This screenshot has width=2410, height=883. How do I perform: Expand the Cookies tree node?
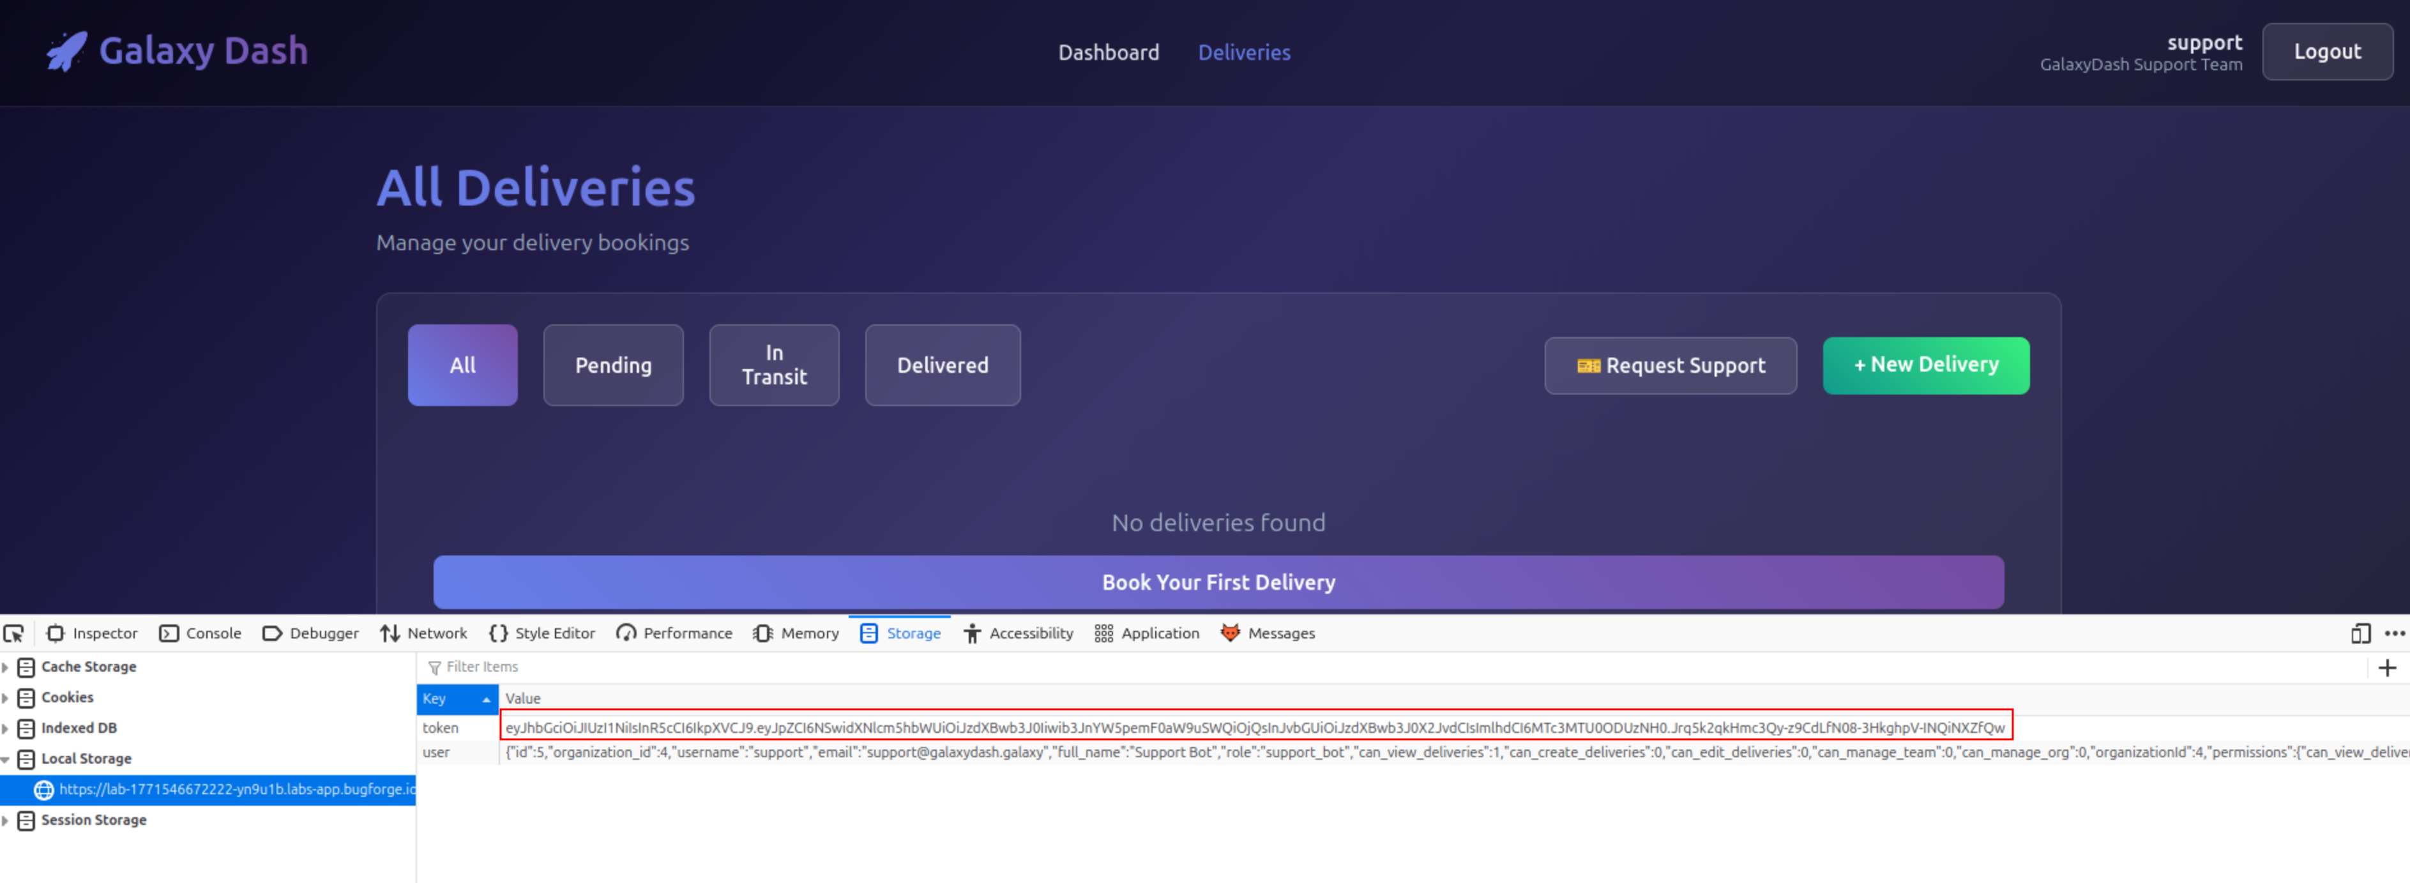pyautogui.click(x=6, y=698)
